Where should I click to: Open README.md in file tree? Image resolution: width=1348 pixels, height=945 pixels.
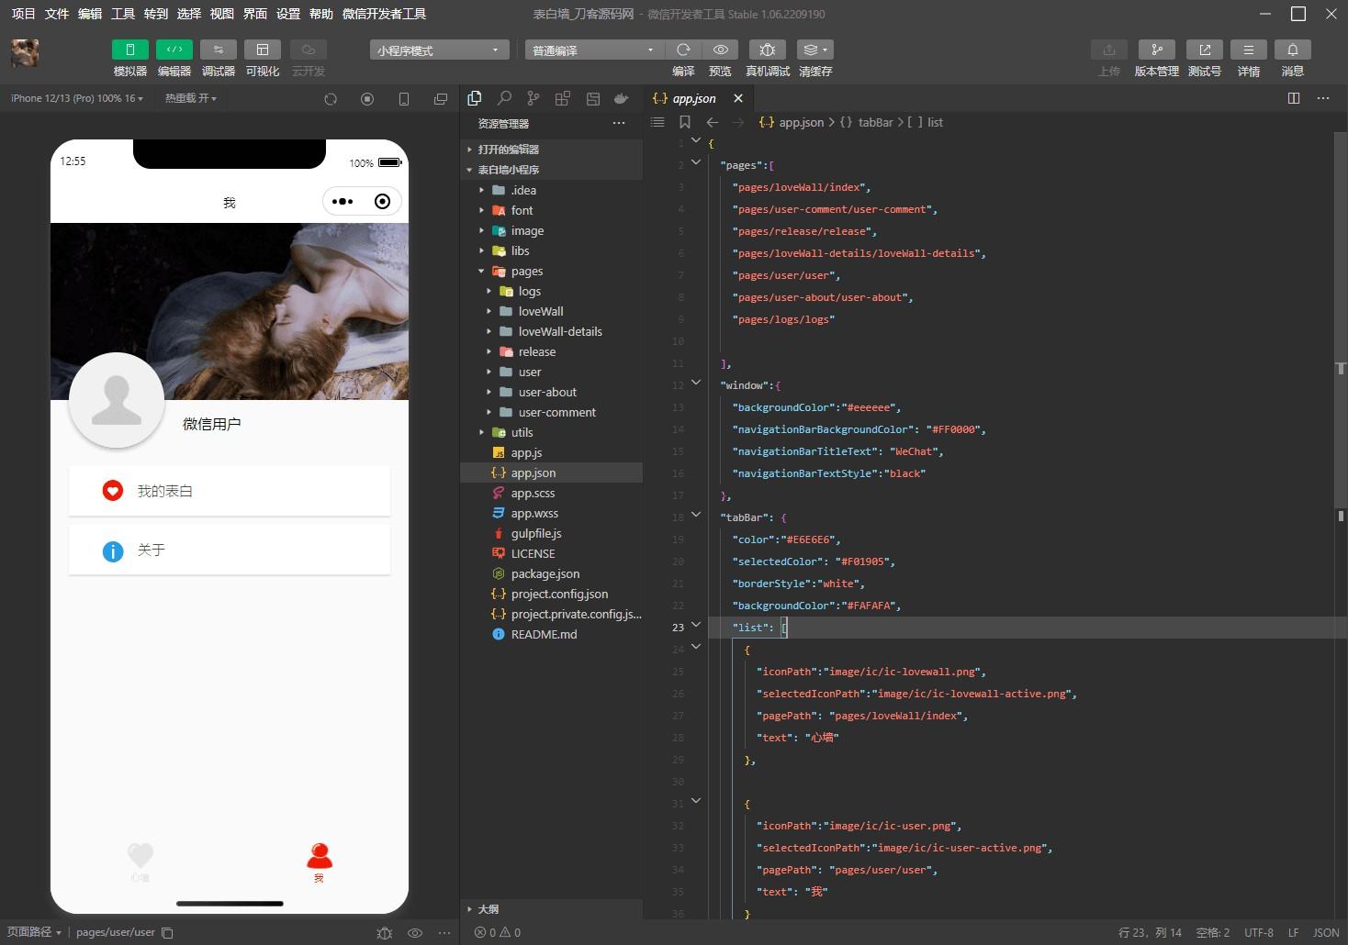point(544,634)
